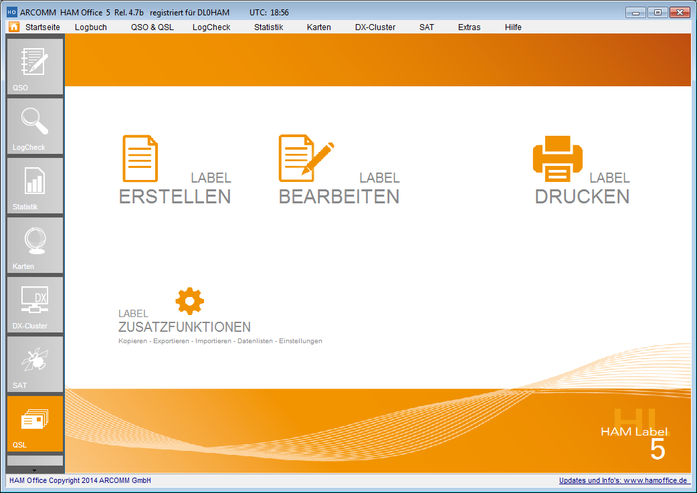
Task: Select the QSL cards sidebar icon
Action: click(35, 423)
